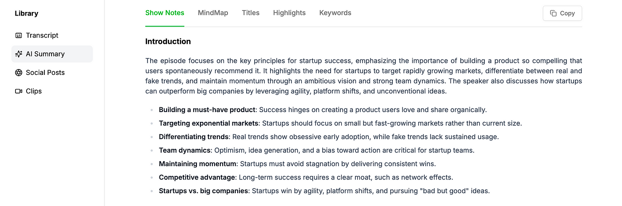Viewport: 622px width, 206px height.
Task: Click the Social Posts aperture icon
Action: pyautogui.click(x=19, y=73)
